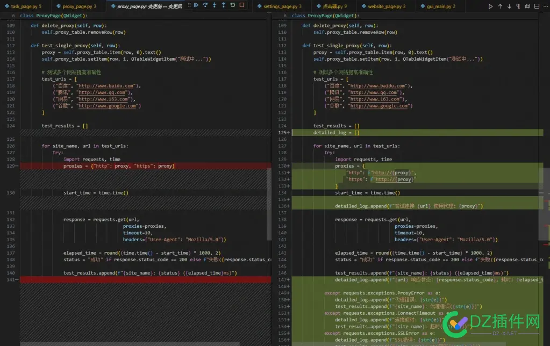This screenshot has height=346, width=550.
Task: Go to previous change with up arrow
Action: pos(500,6)
